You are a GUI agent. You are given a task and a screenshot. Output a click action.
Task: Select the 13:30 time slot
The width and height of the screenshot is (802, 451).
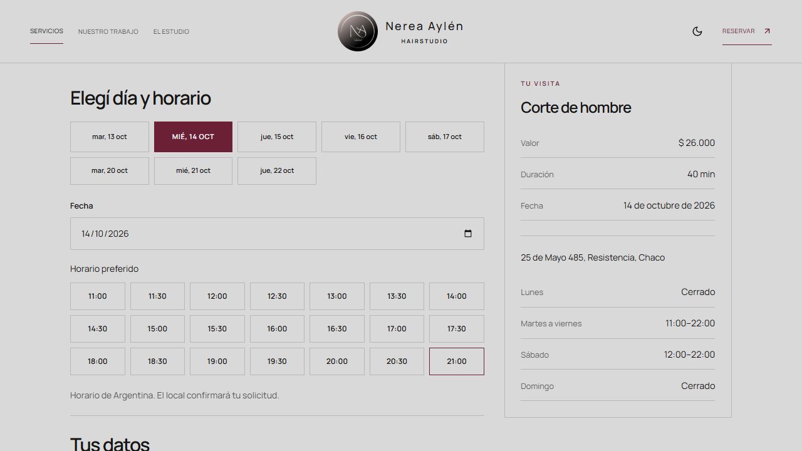397,296
